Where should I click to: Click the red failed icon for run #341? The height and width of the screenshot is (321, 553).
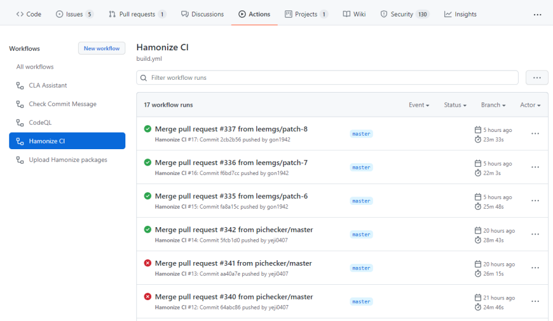pyautogui.click(x=147, y=263)
